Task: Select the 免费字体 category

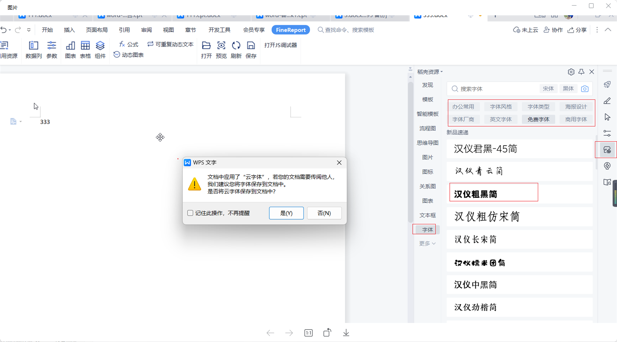Action: 539,119
